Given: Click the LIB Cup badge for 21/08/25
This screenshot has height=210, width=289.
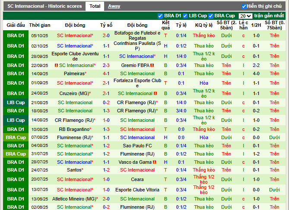Looking at the screenshot, I should (16, 102).
